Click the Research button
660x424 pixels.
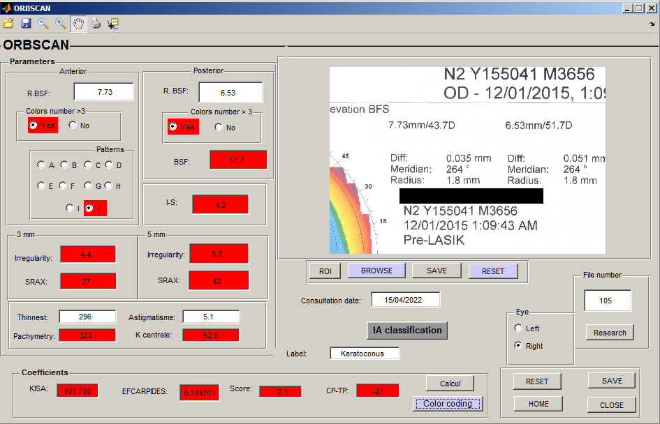(x=610, y=333)
